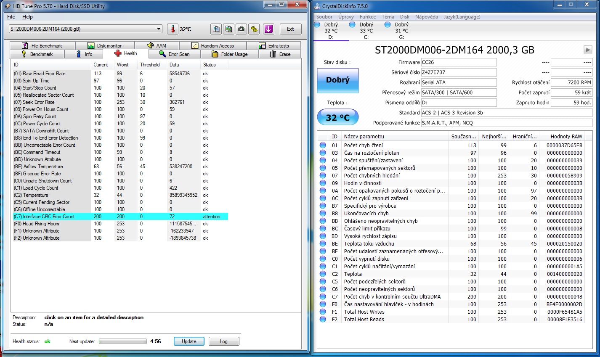The width and height of the screenshot is (600, 357).
Task: Open the Disk menu in CrystalDiskInfo
Action: [405, 17]
